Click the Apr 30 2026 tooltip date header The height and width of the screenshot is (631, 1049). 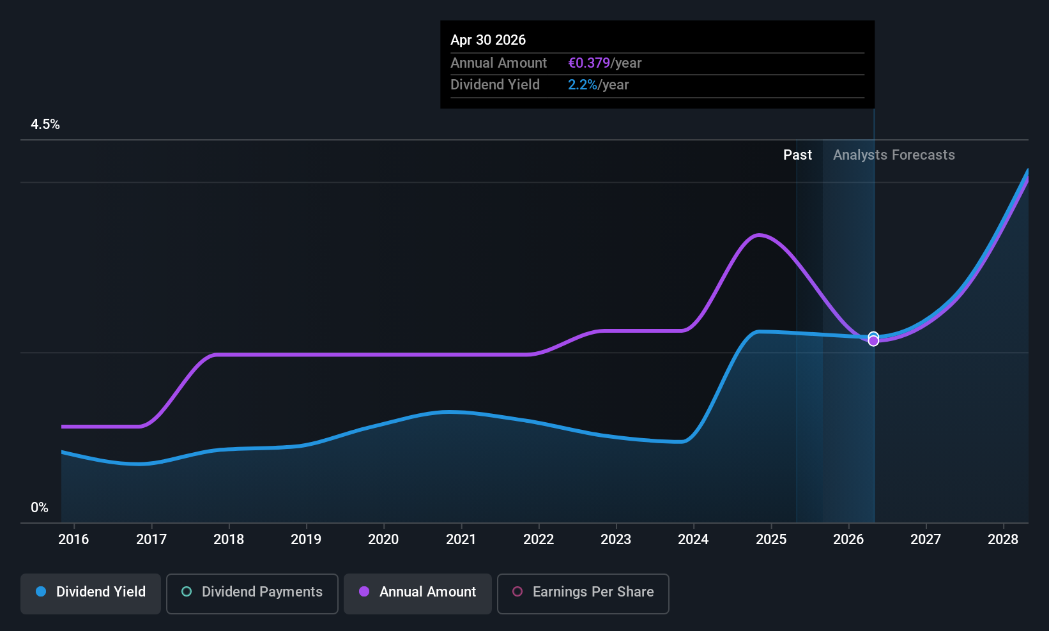click(488, 40)
